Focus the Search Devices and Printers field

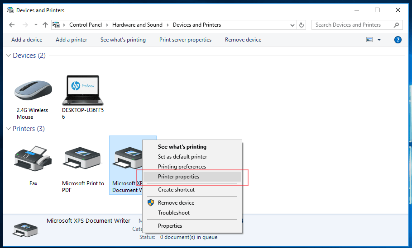point(357,25)
